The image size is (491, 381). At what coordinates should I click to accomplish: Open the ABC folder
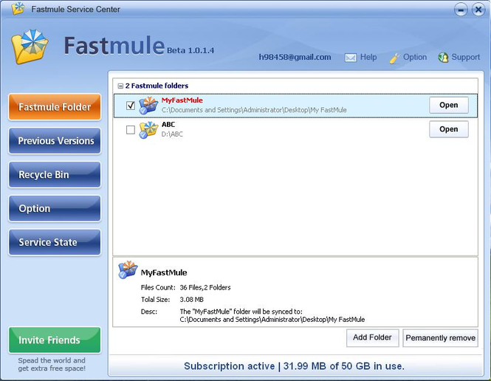tap(449, 129)
